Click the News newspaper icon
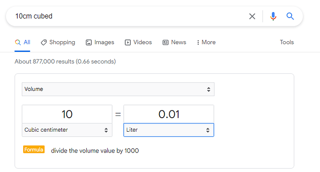The width and height of the screenshot is (320, 172). (166, 43)
